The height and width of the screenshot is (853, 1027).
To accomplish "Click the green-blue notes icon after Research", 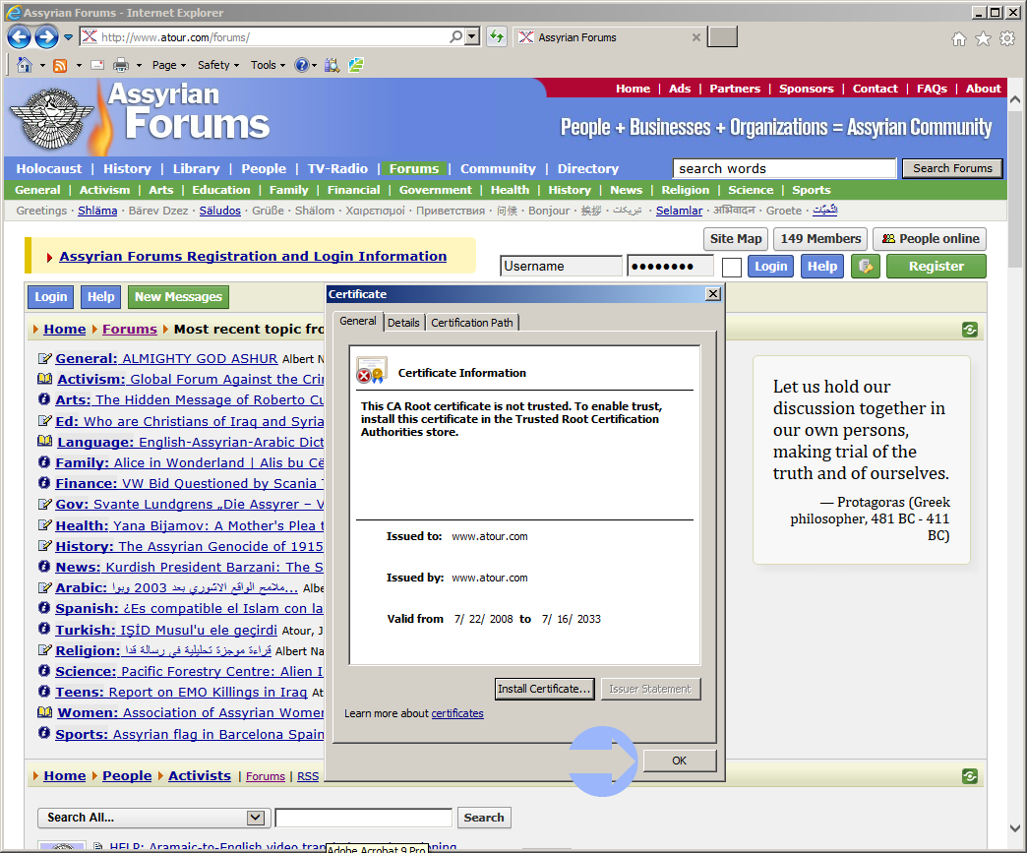I will 356,65.
